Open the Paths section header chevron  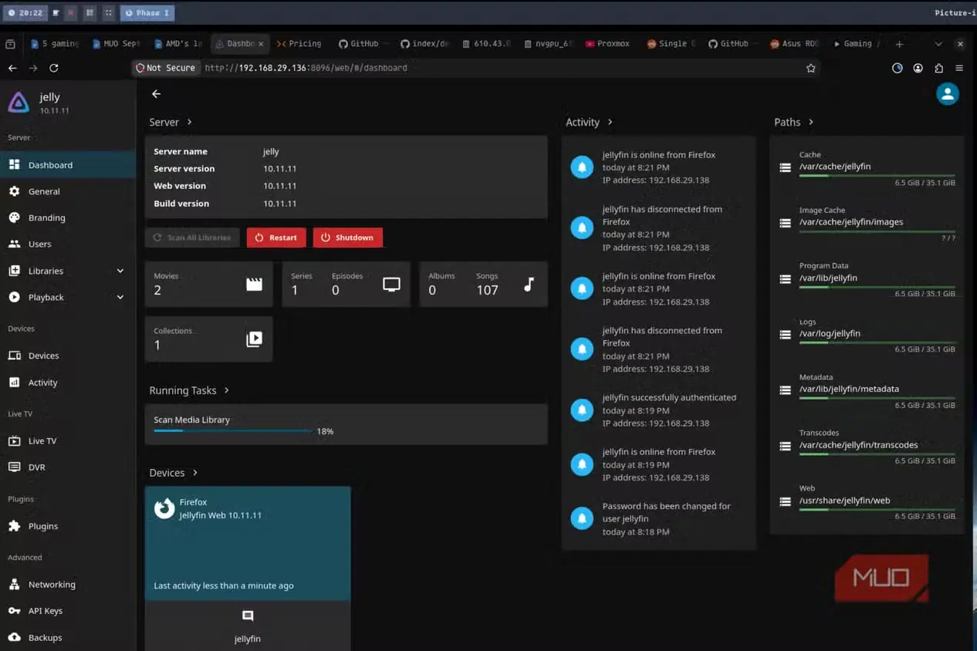point(810,122)
